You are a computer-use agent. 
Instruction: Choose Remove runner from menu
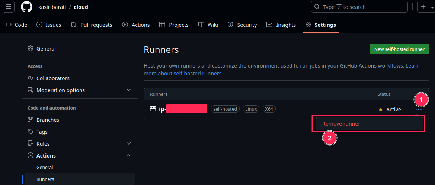(x=369, y=124)
